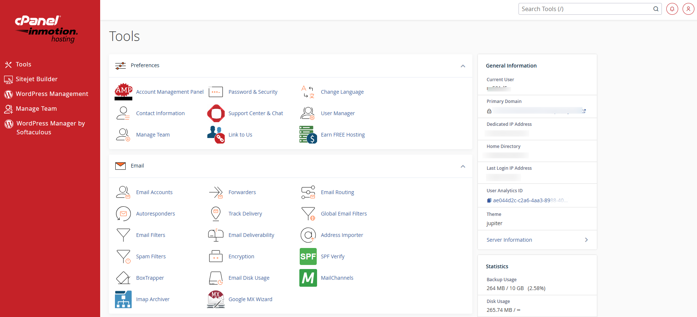Viewport: 697px width, 317px height.
Task: Open the Email Deliverability link
Action: tap(251, 235)
